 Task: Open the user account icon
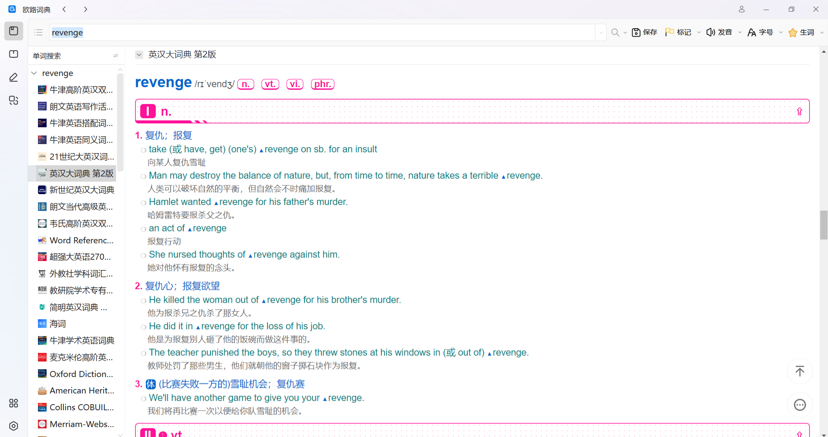(742, 9)
